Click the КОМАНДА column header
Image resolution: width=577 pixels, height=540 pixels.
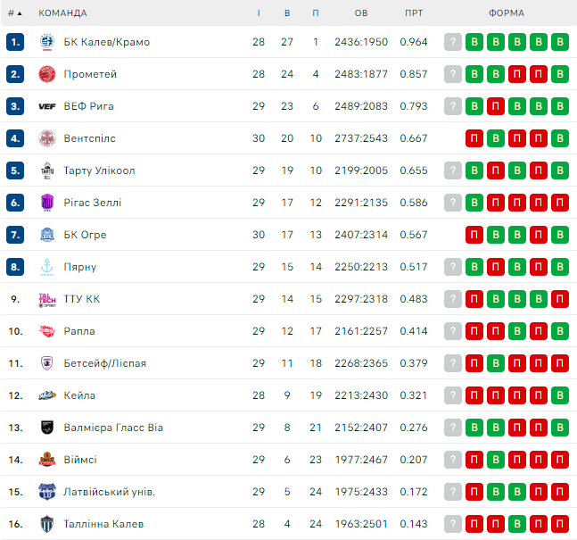[62, 13]
